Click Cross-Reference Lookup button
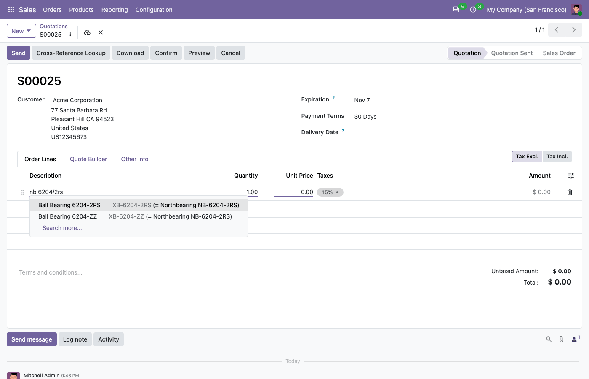Screen dimensions: 589x379 71,53
